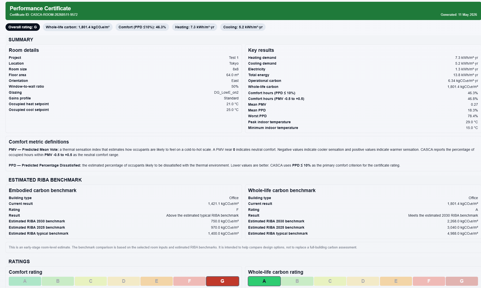Screen dimensions: 481x288
Task: Click the Window-to-wall ratio 50% value
Action: point(235,86)
